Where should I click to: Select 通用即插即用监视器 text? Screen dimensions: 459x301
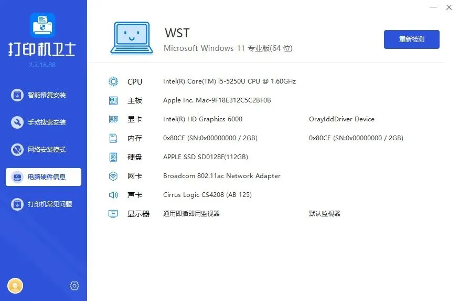191,214
